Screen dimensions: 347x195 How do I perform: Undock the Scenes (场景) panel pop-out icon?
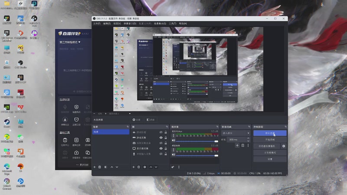click(x=128, y=127)
